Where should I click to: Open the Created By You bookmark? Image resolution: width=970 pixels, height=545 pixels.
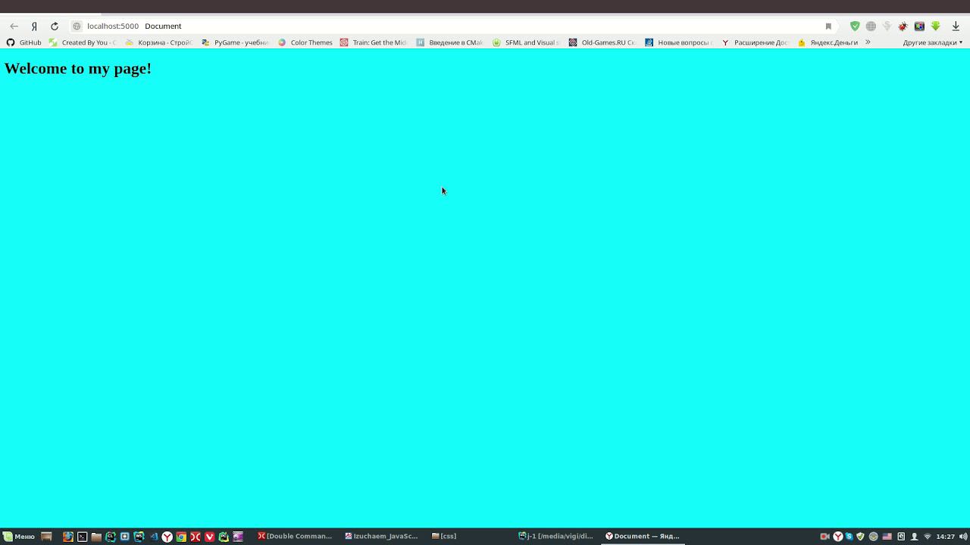tap(83, 42)
